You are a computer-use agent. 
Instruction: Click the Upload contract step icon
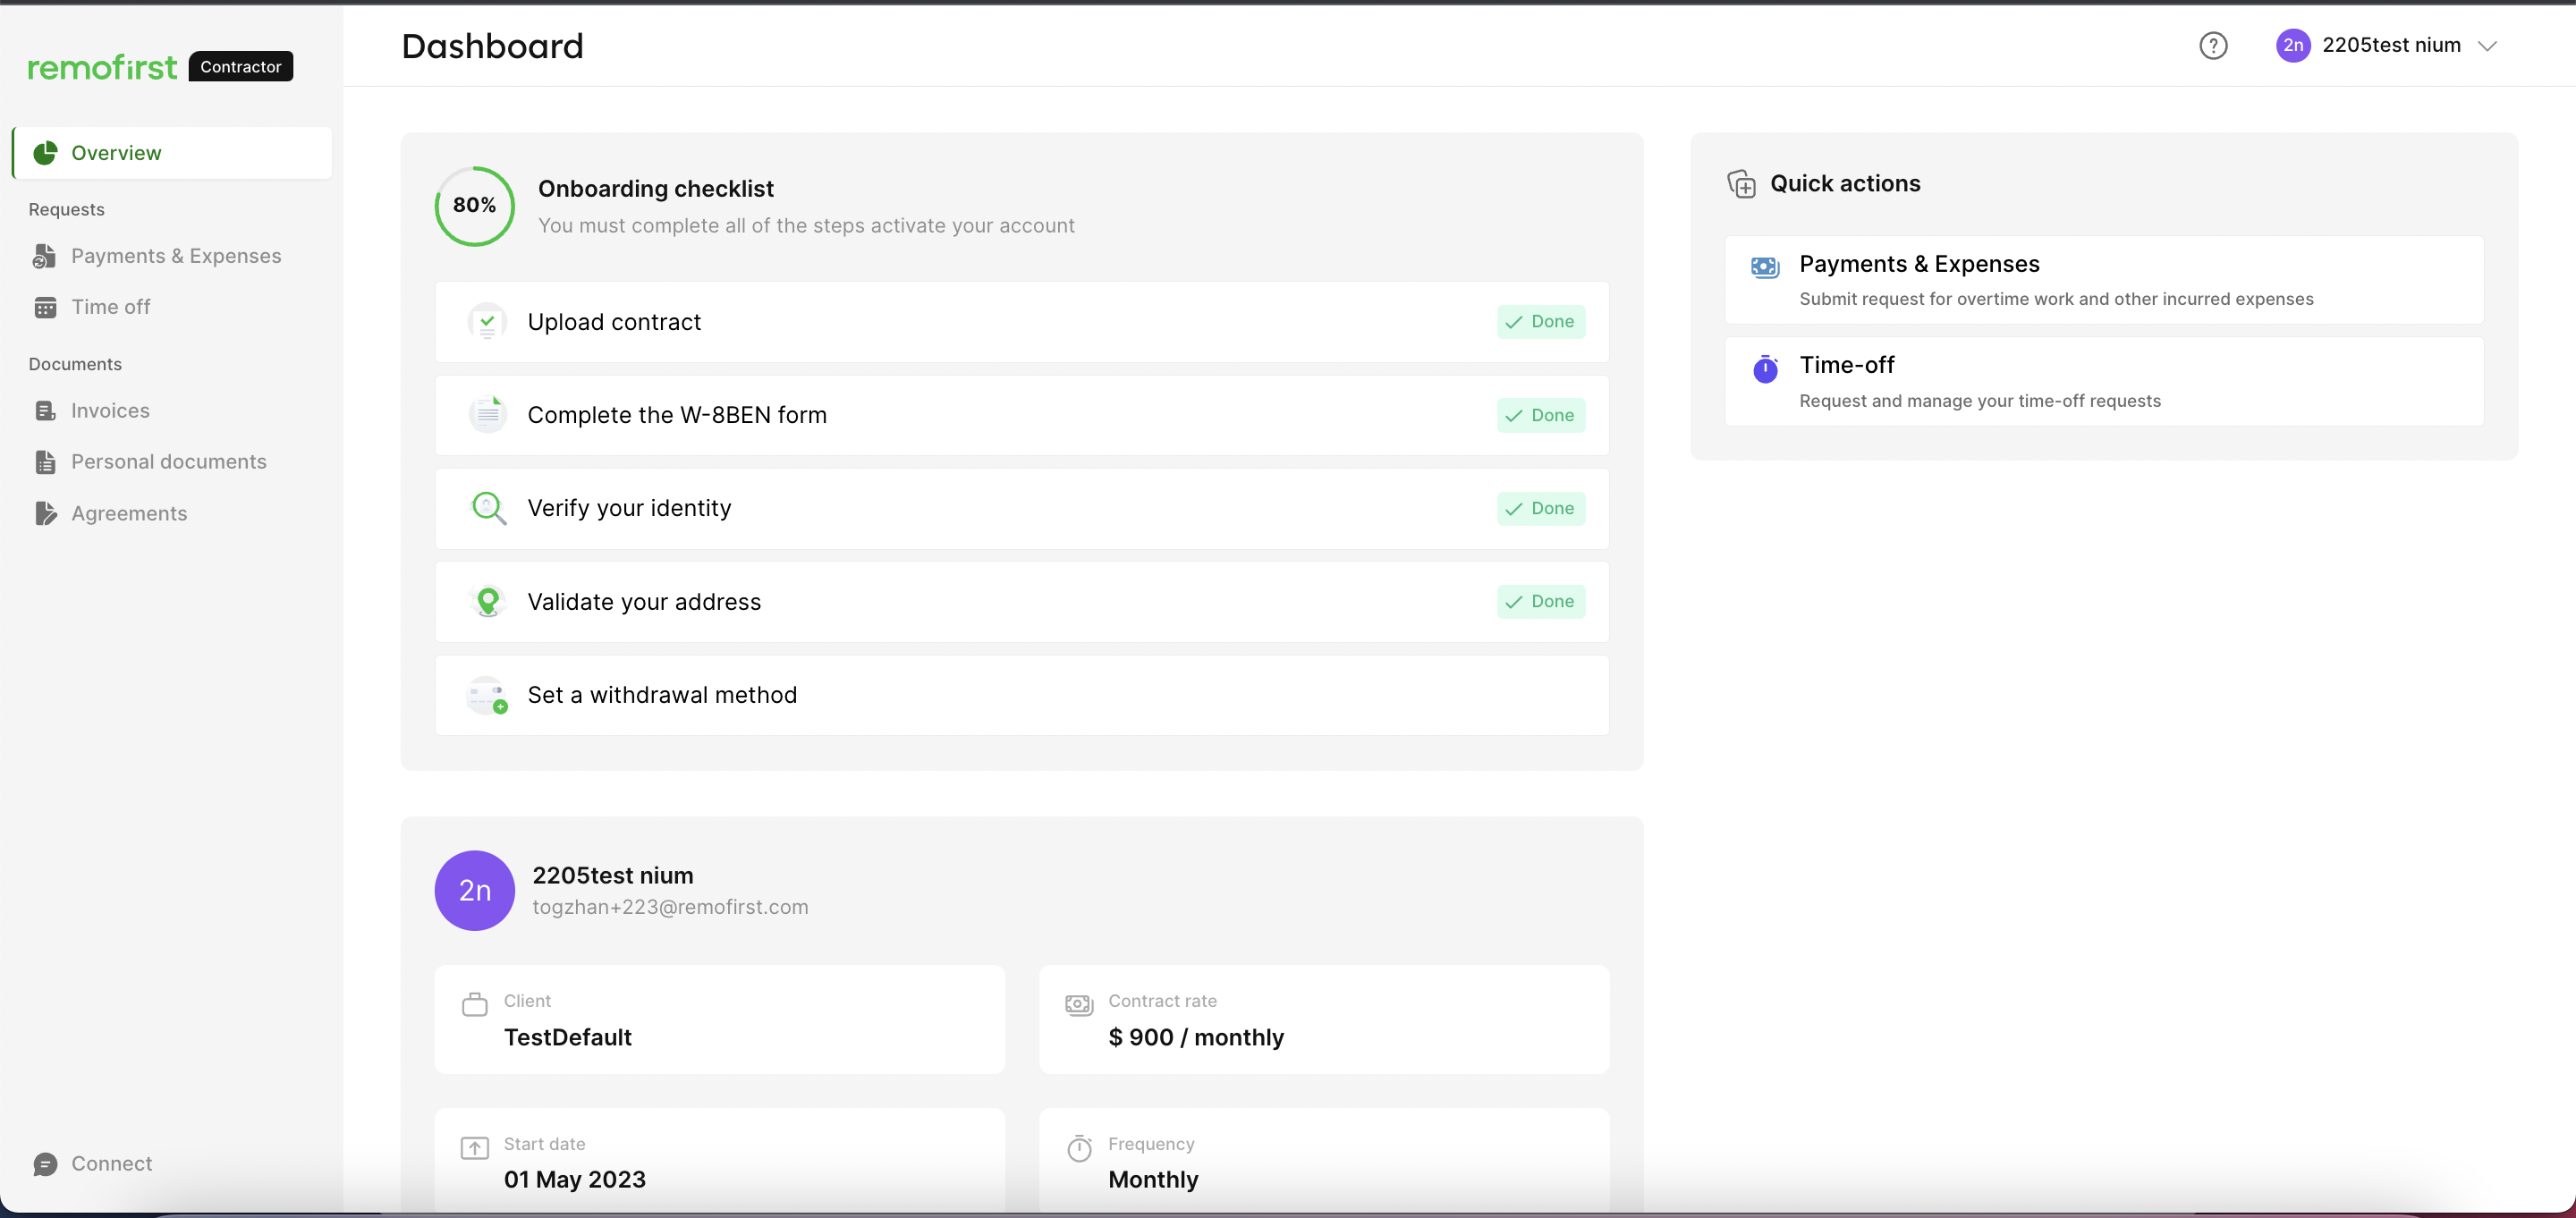[x=487, y=322]
